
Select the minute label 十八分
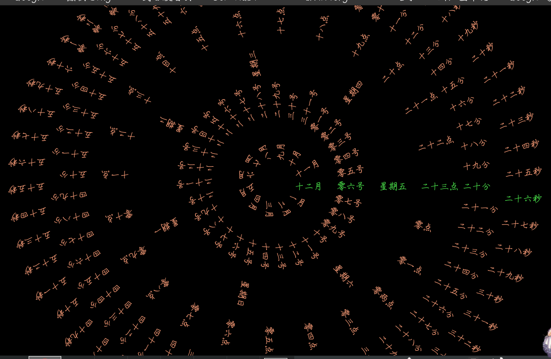click(473, 144)
